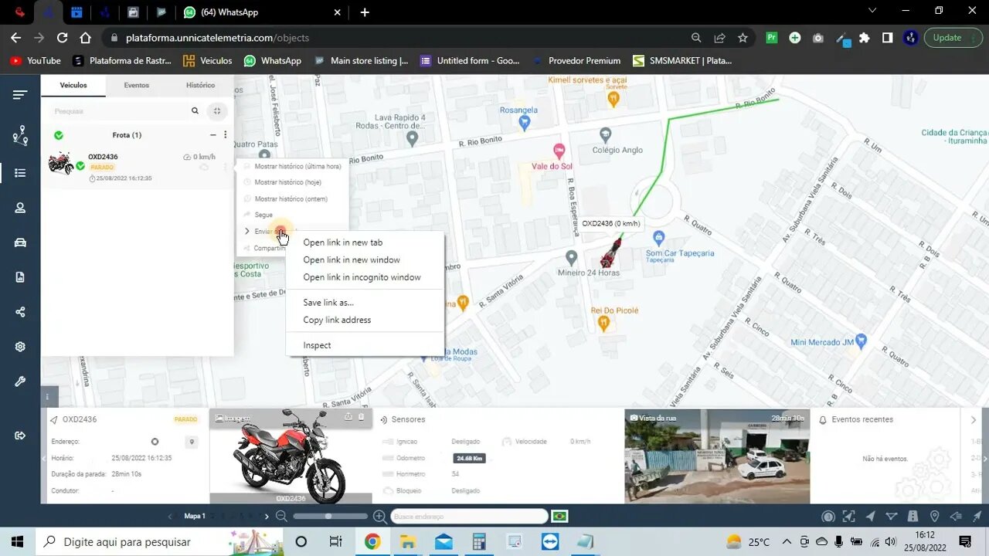Switch to the WhatsApp browser tab
Screen dimensions: 989x556
point(261,12)
